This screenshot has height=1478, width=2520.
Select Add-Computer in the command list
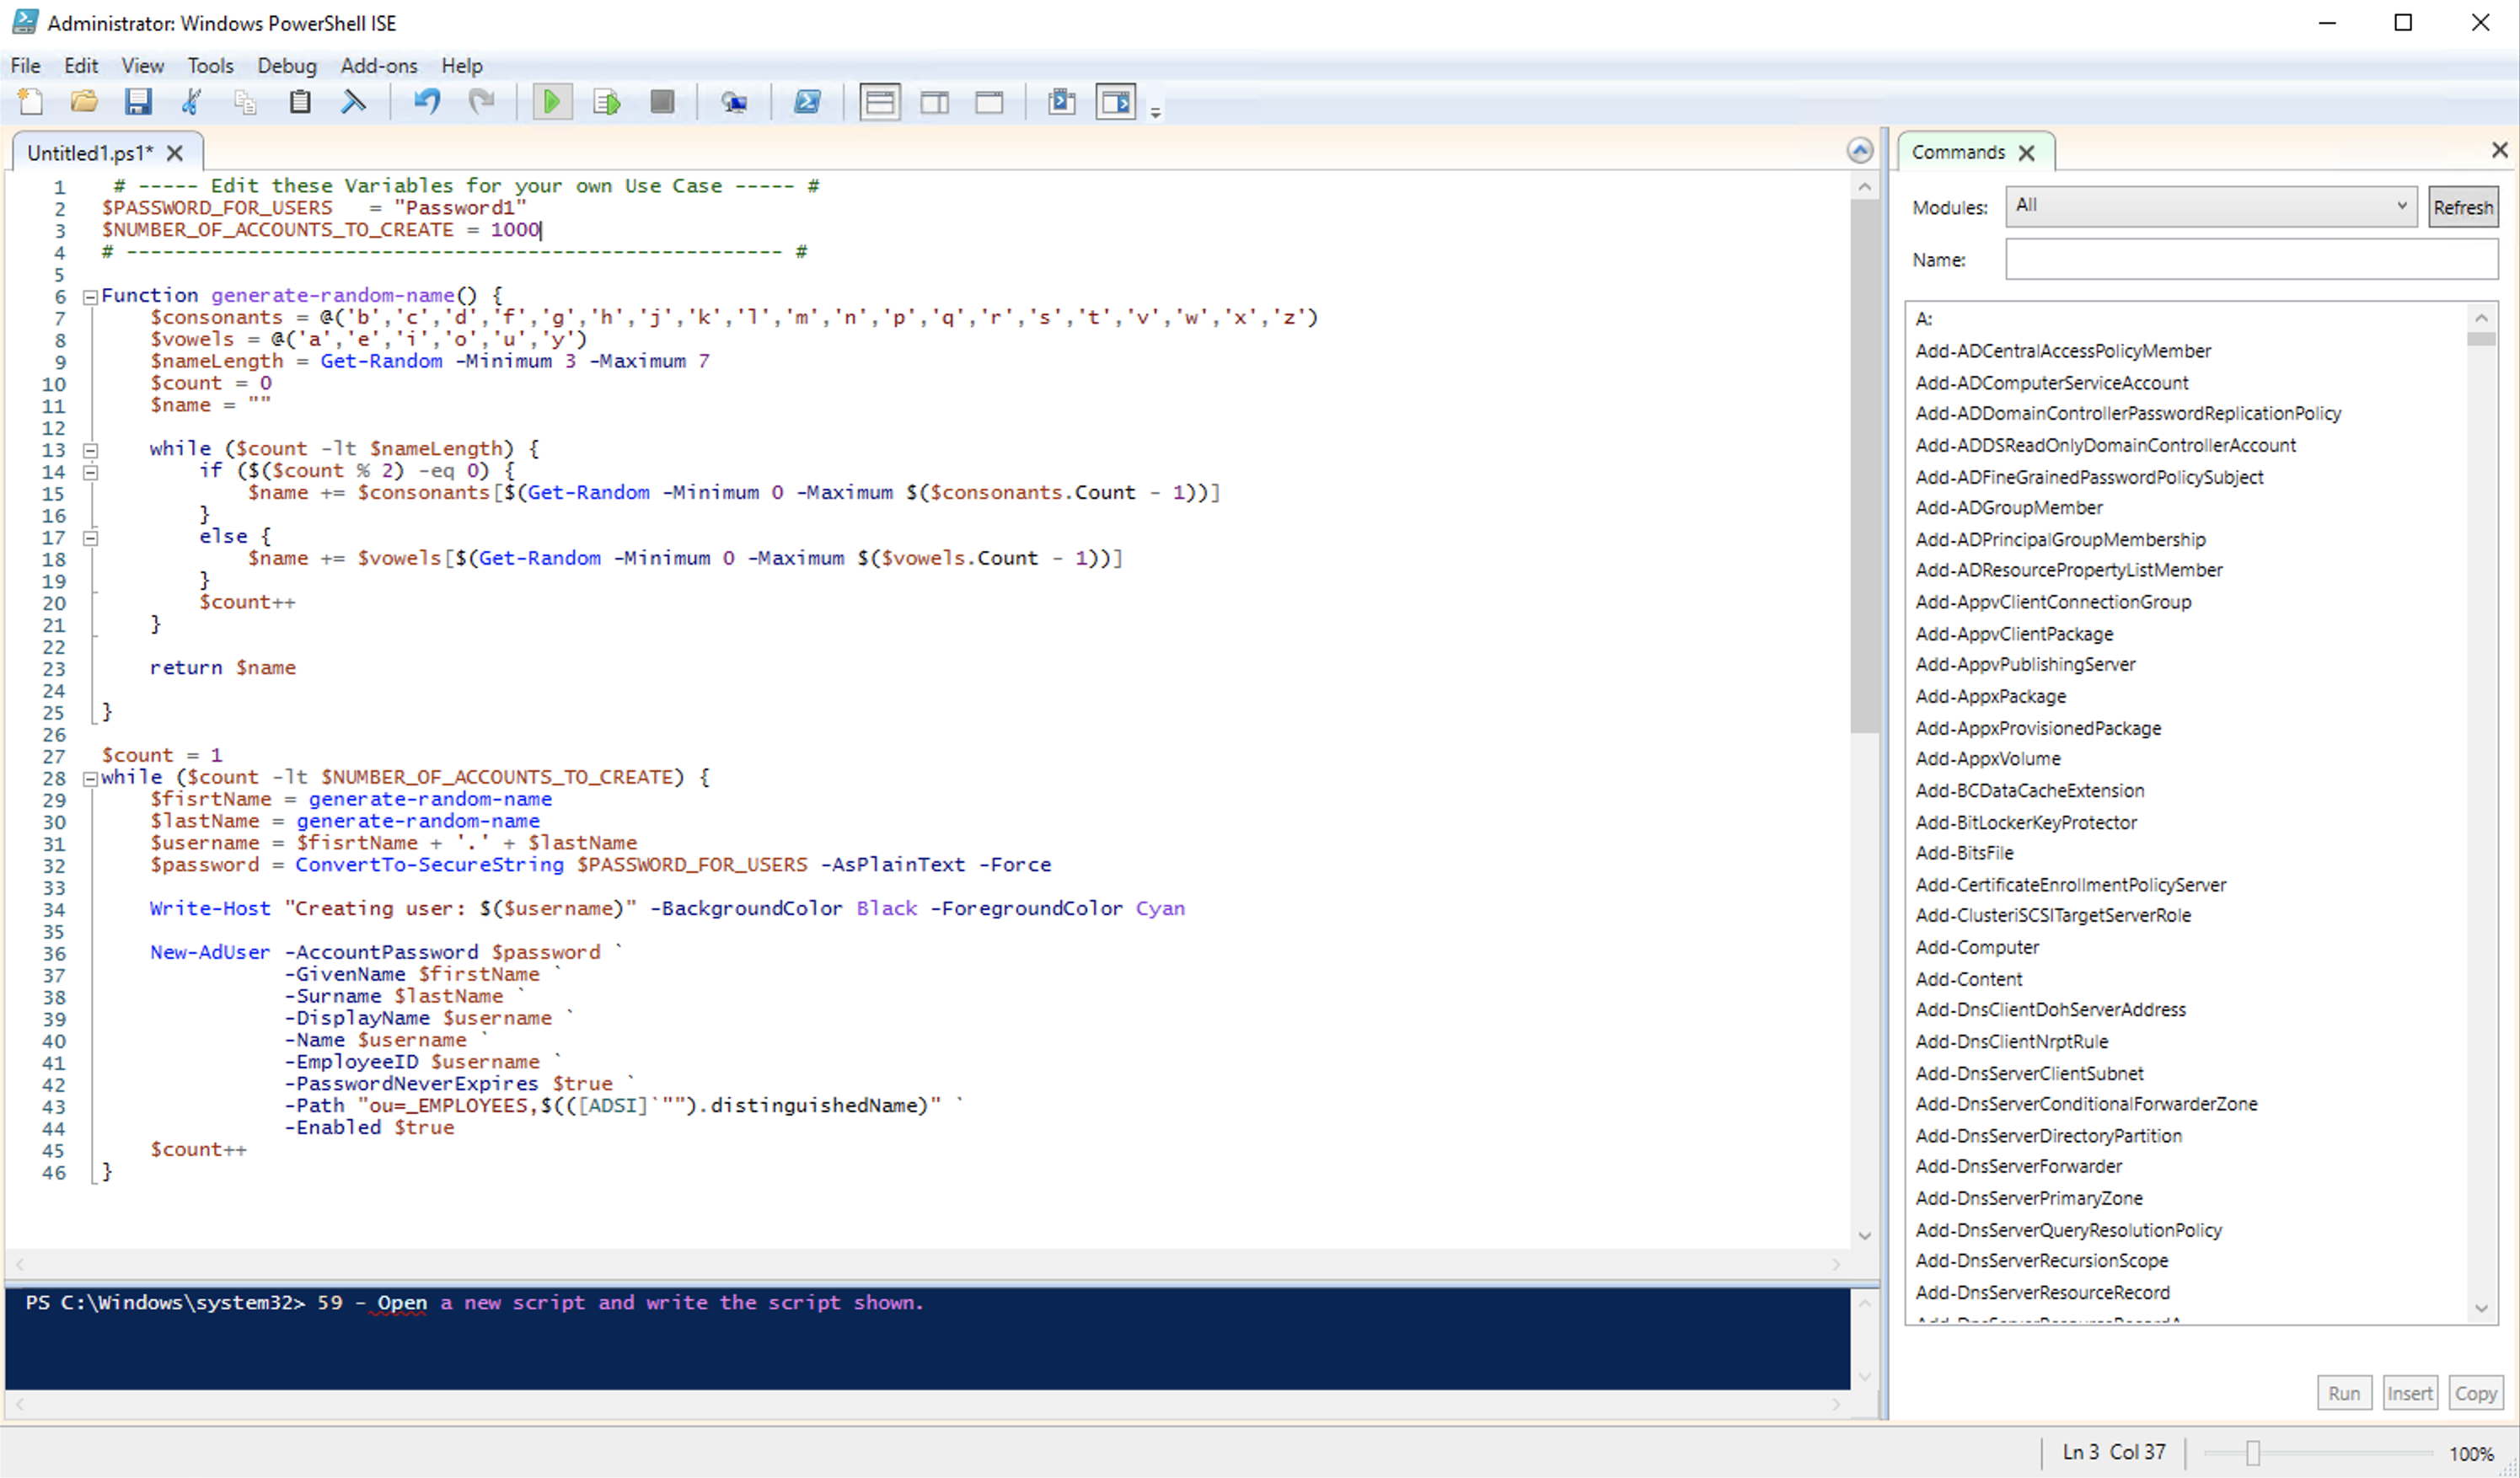1976,947
